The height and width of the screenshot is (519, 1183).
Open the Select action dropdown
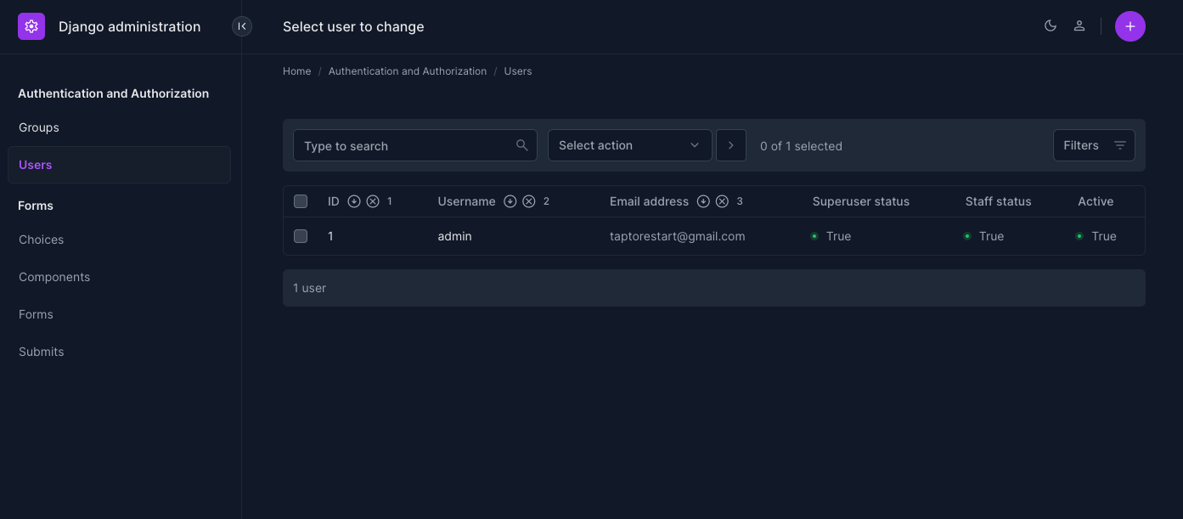click(x=629, y=145)
